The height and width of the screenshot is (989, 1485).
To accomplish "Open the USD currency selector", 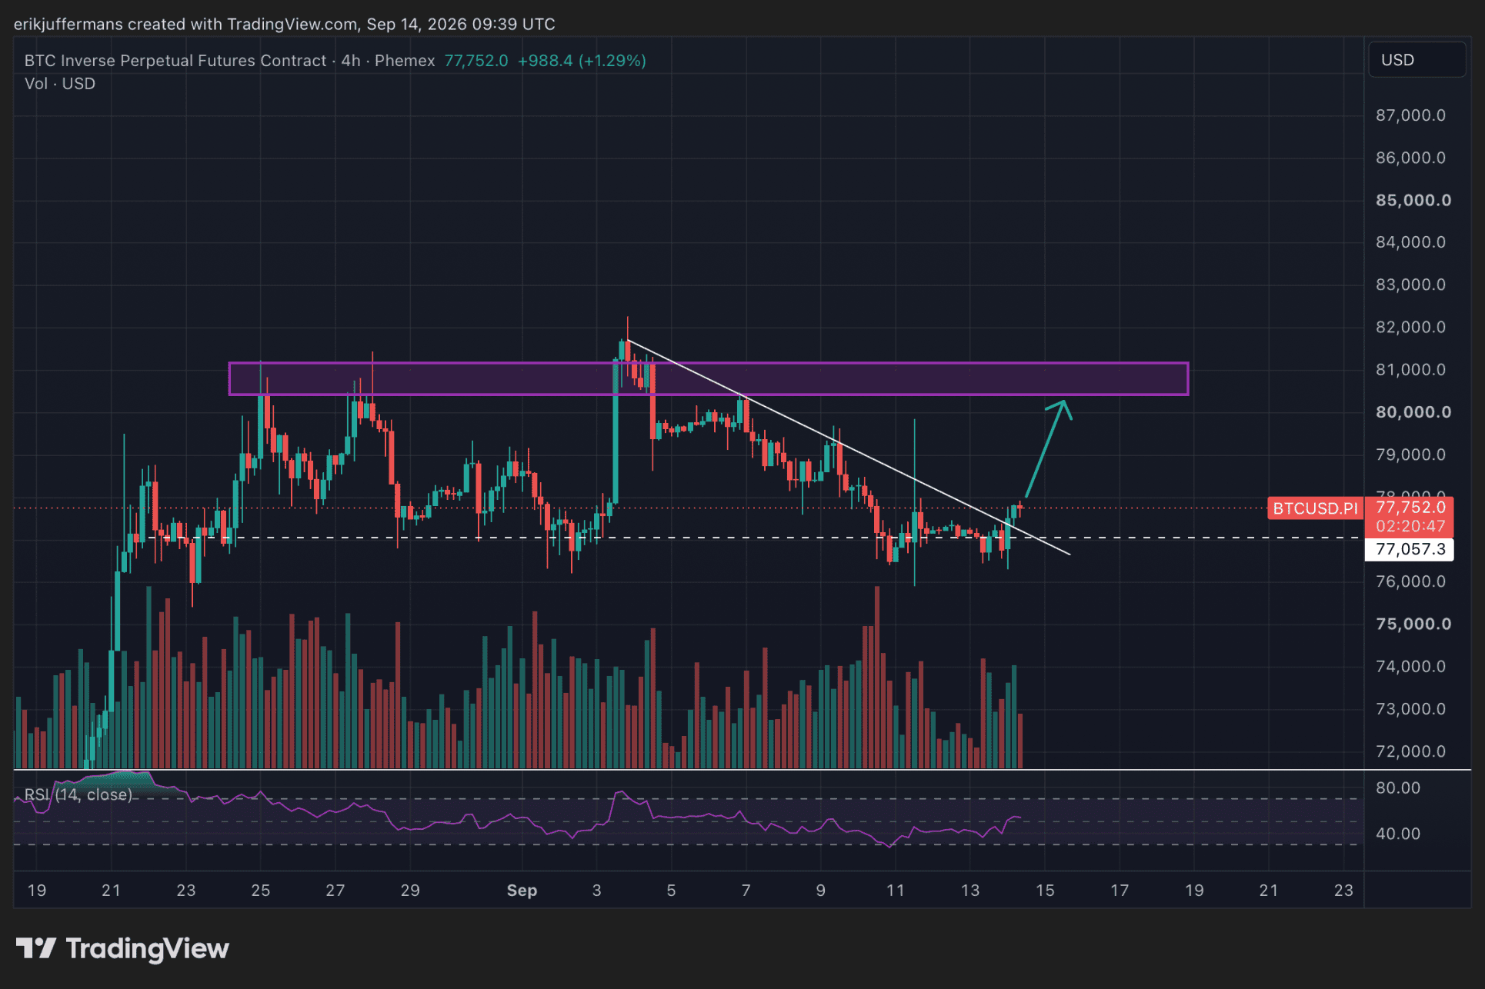I will (x=1417, y=60).
